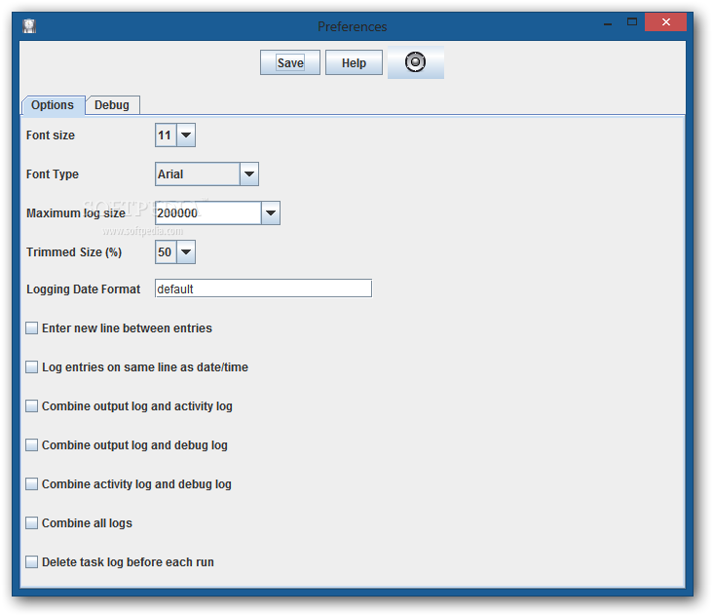Image resolution: width=713 pixels, height=616 pixels.
Task: Enable Enter new line between entries
Action: click(31, 328)
